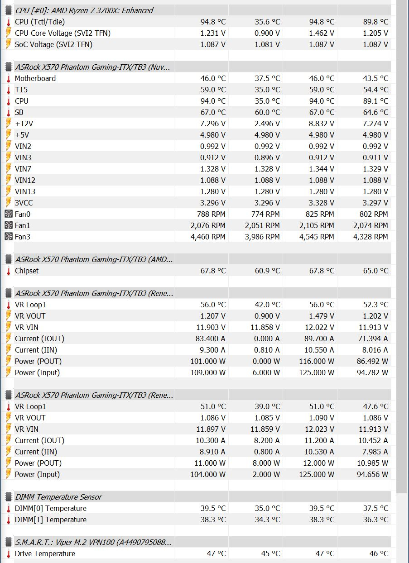Click the chip icon beside the ASRock (Nuv... header
Screen dimensions: 409x563
(8, 67)
